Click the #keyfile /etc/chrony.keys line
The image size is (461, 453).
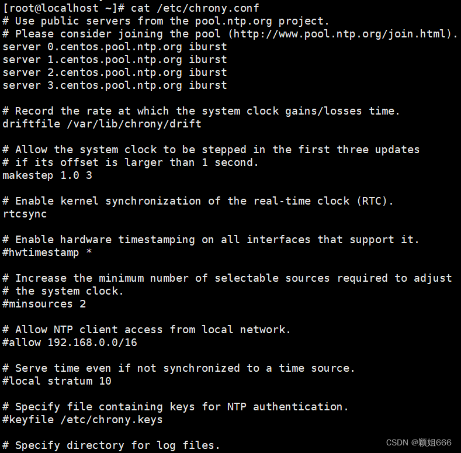[x=82, y=420]
